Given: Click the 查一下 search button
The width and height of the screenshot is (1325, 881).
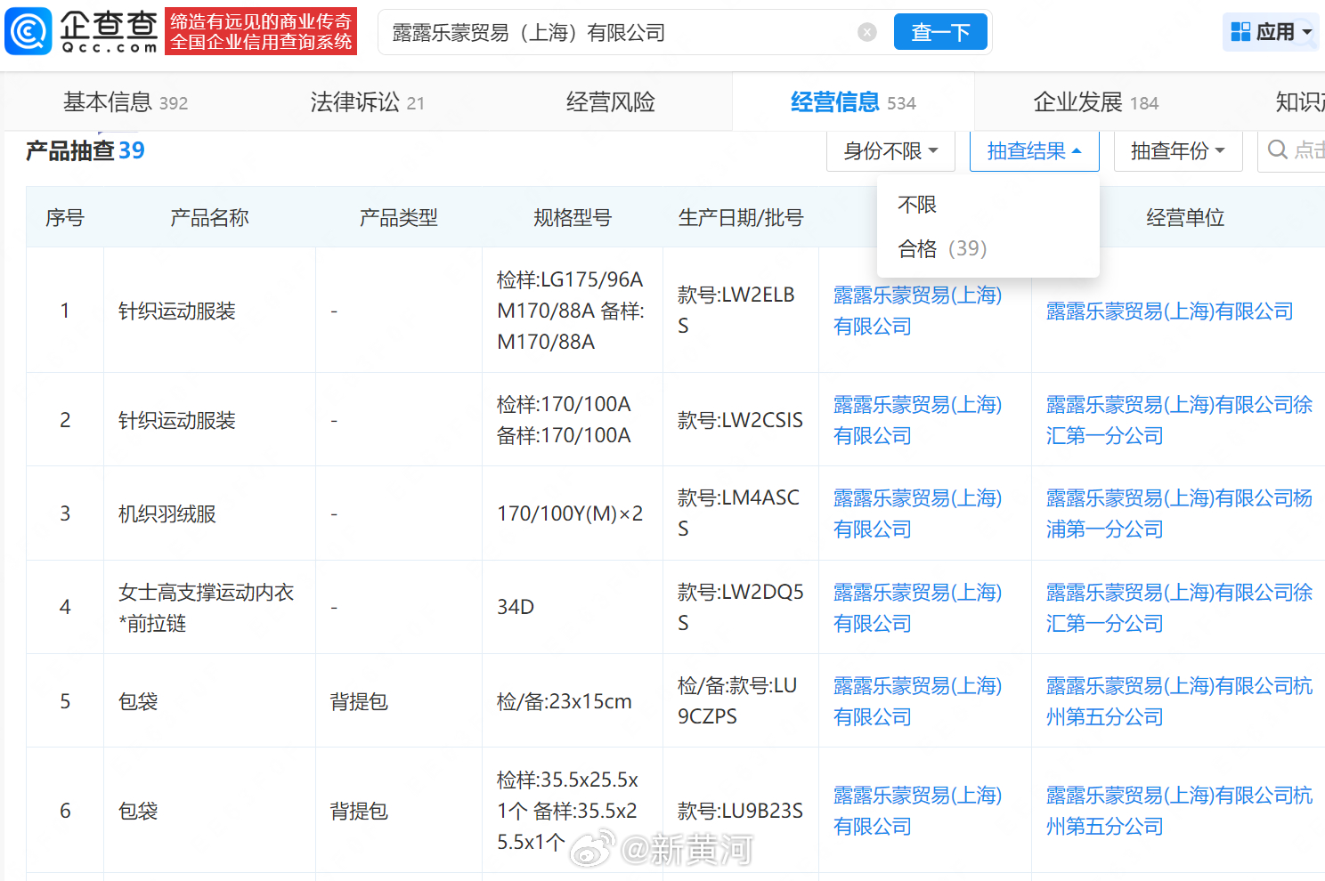Looking at the screenshot, I should pyautogui.click(x=940, y=31).
